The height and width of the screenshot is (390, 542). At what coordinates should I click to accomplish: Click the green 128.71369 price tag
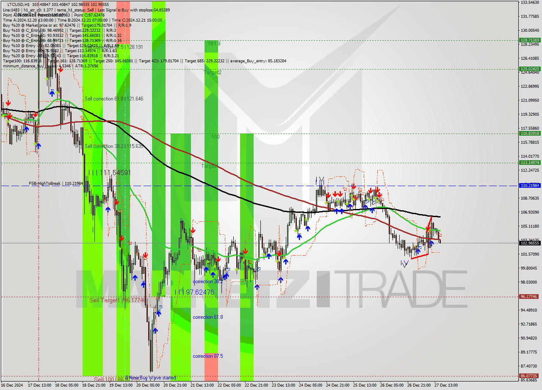click(530, 40)
